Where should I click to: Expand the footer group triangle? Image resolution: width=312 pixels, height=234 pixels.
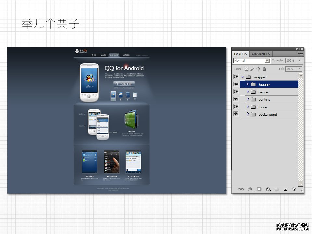coord(248,107)
